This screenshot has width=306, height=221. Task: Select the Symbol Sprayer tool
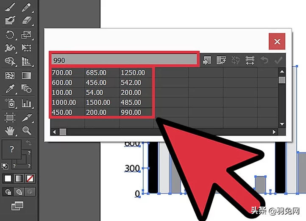pyautogui.click(x=10, y=103)
